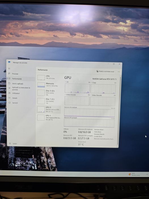Select the CPU performance entry
The width and height of the screenshot is (149, 199).
(x=49, y=77)
